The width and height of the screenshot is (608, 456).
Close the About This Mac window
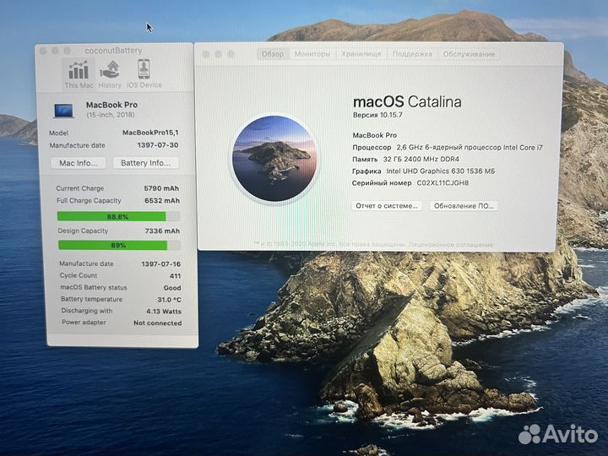click(x=206, y=54)
